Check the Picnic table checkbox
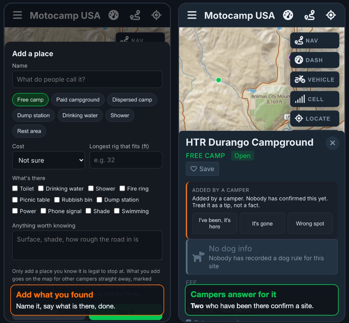The image size is (349, 323). pos(15,200)
